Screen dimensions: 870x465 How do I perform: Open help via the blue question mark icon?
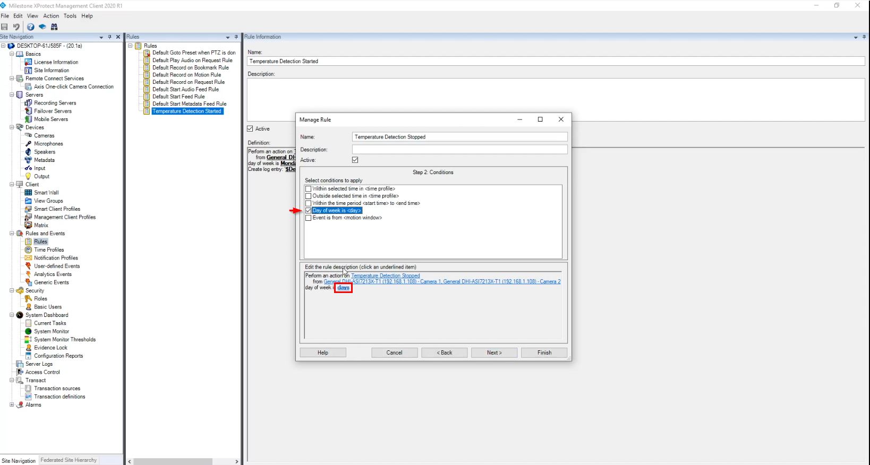point(31,27)
